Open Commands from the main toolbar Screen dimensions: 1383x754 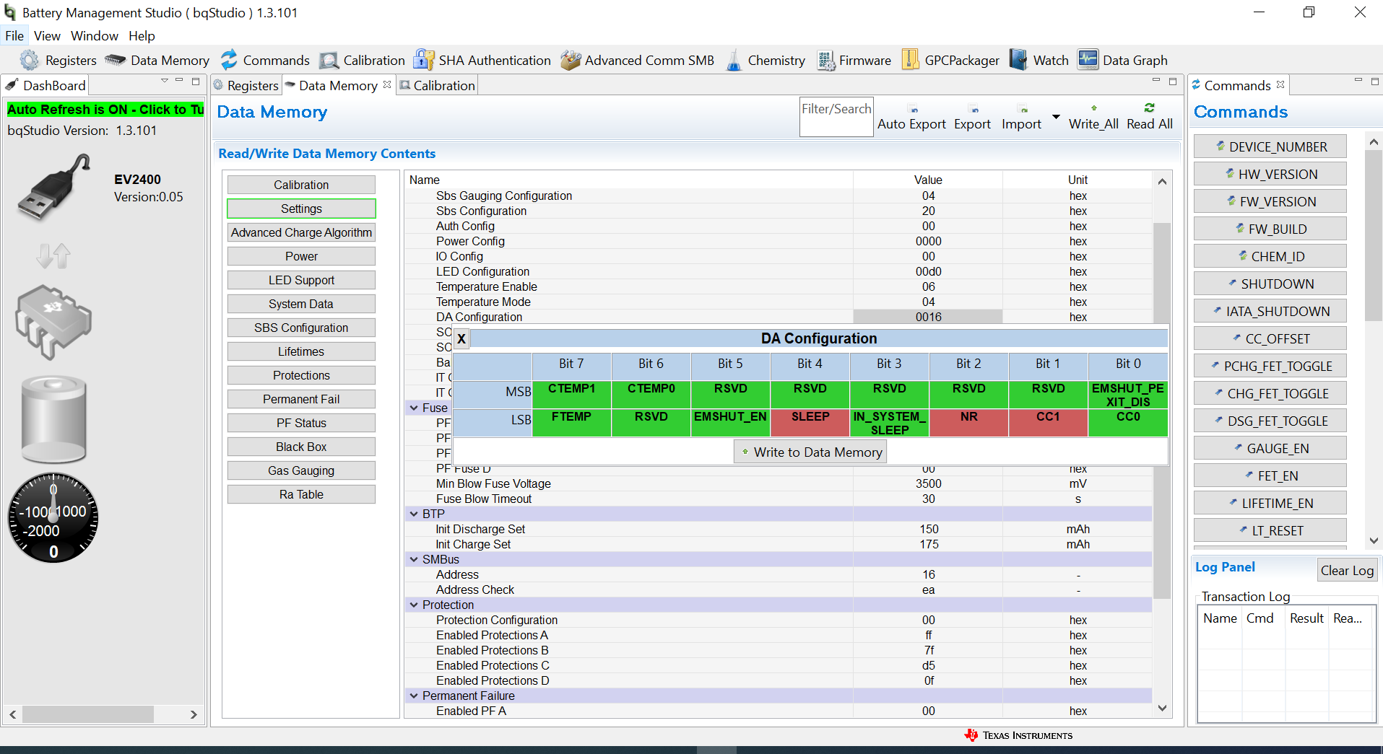[x=265, y=61]
